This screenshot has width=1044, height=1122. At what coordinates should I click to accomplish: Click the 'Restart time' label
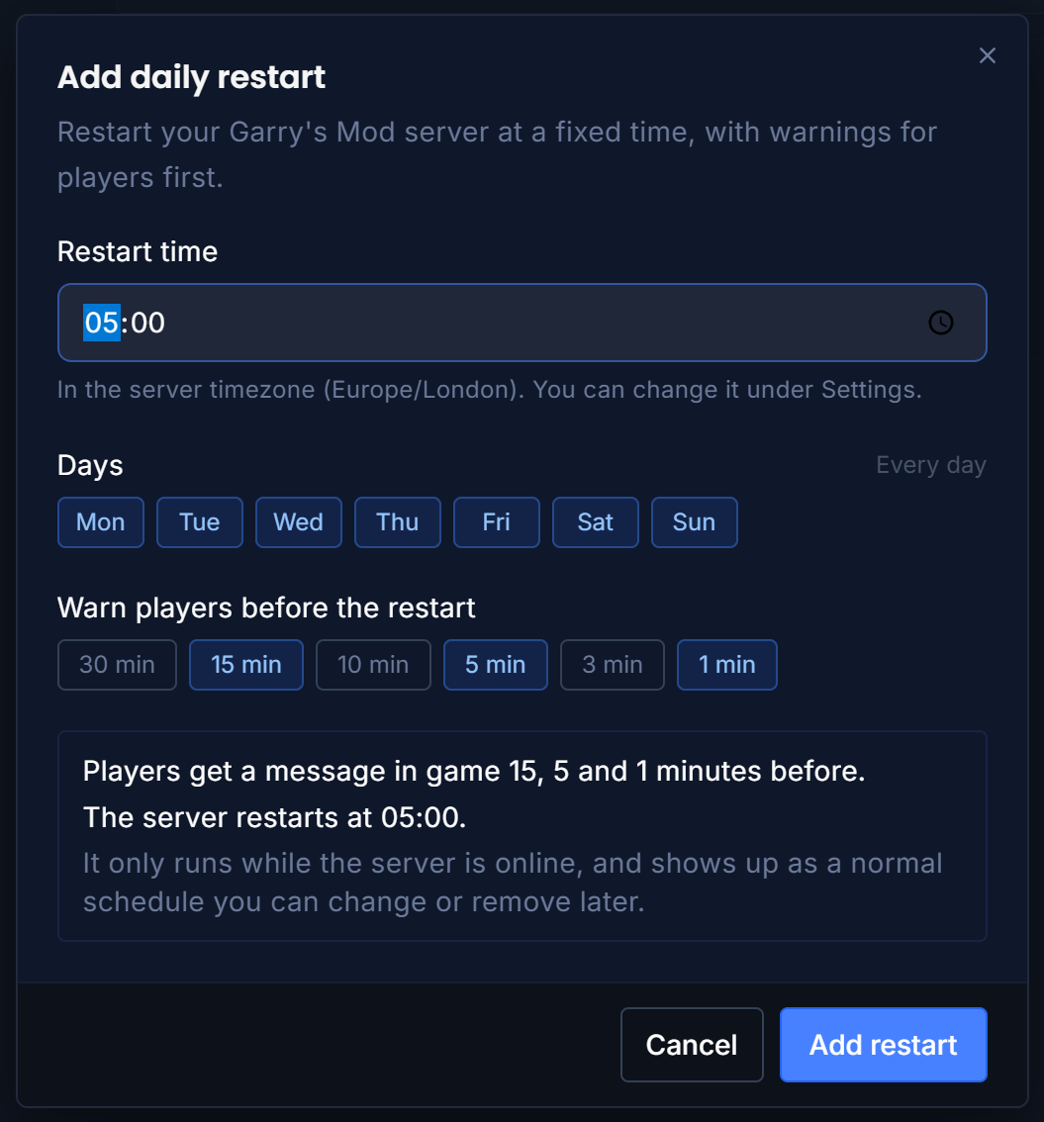138,252
